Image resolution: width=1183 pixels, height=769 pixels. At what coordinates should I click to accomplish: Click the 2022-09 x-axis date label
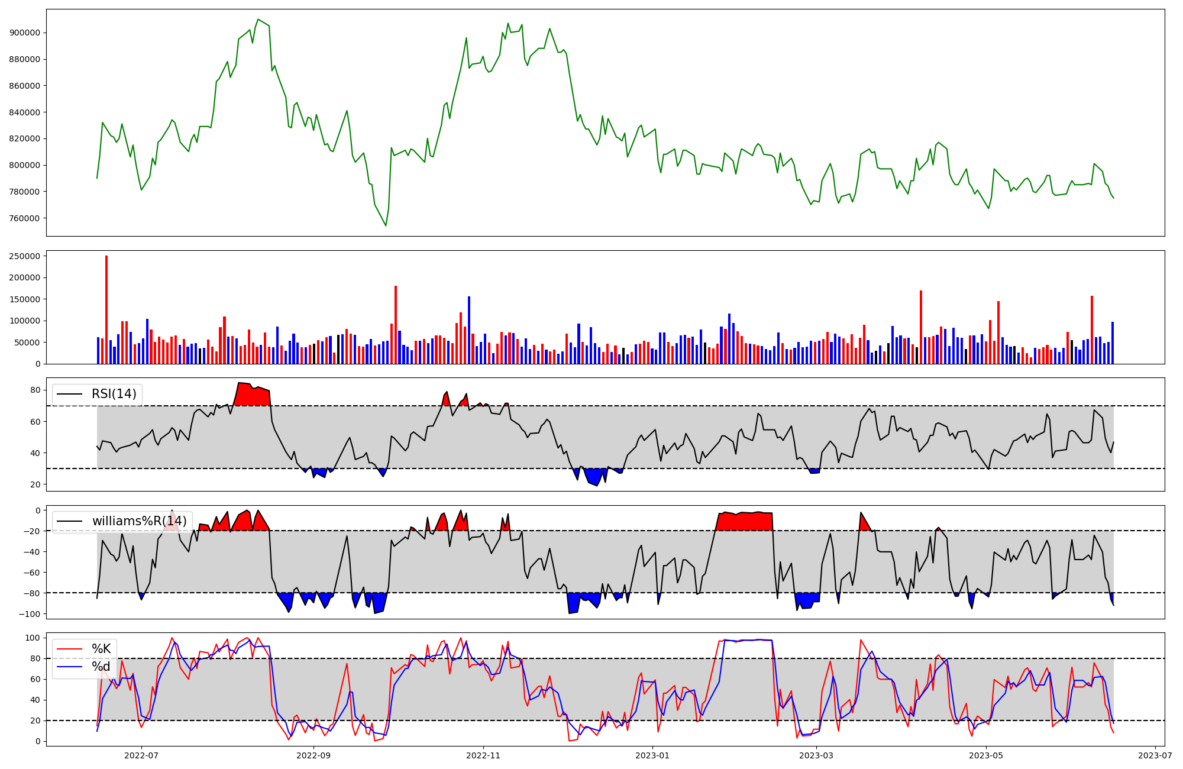[x=313, y=755]
